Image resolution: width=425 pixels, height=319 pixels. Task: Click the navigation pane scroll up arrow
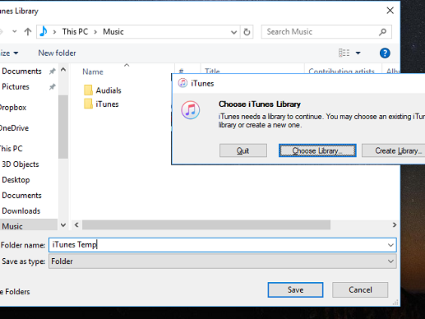coord(63,69)
